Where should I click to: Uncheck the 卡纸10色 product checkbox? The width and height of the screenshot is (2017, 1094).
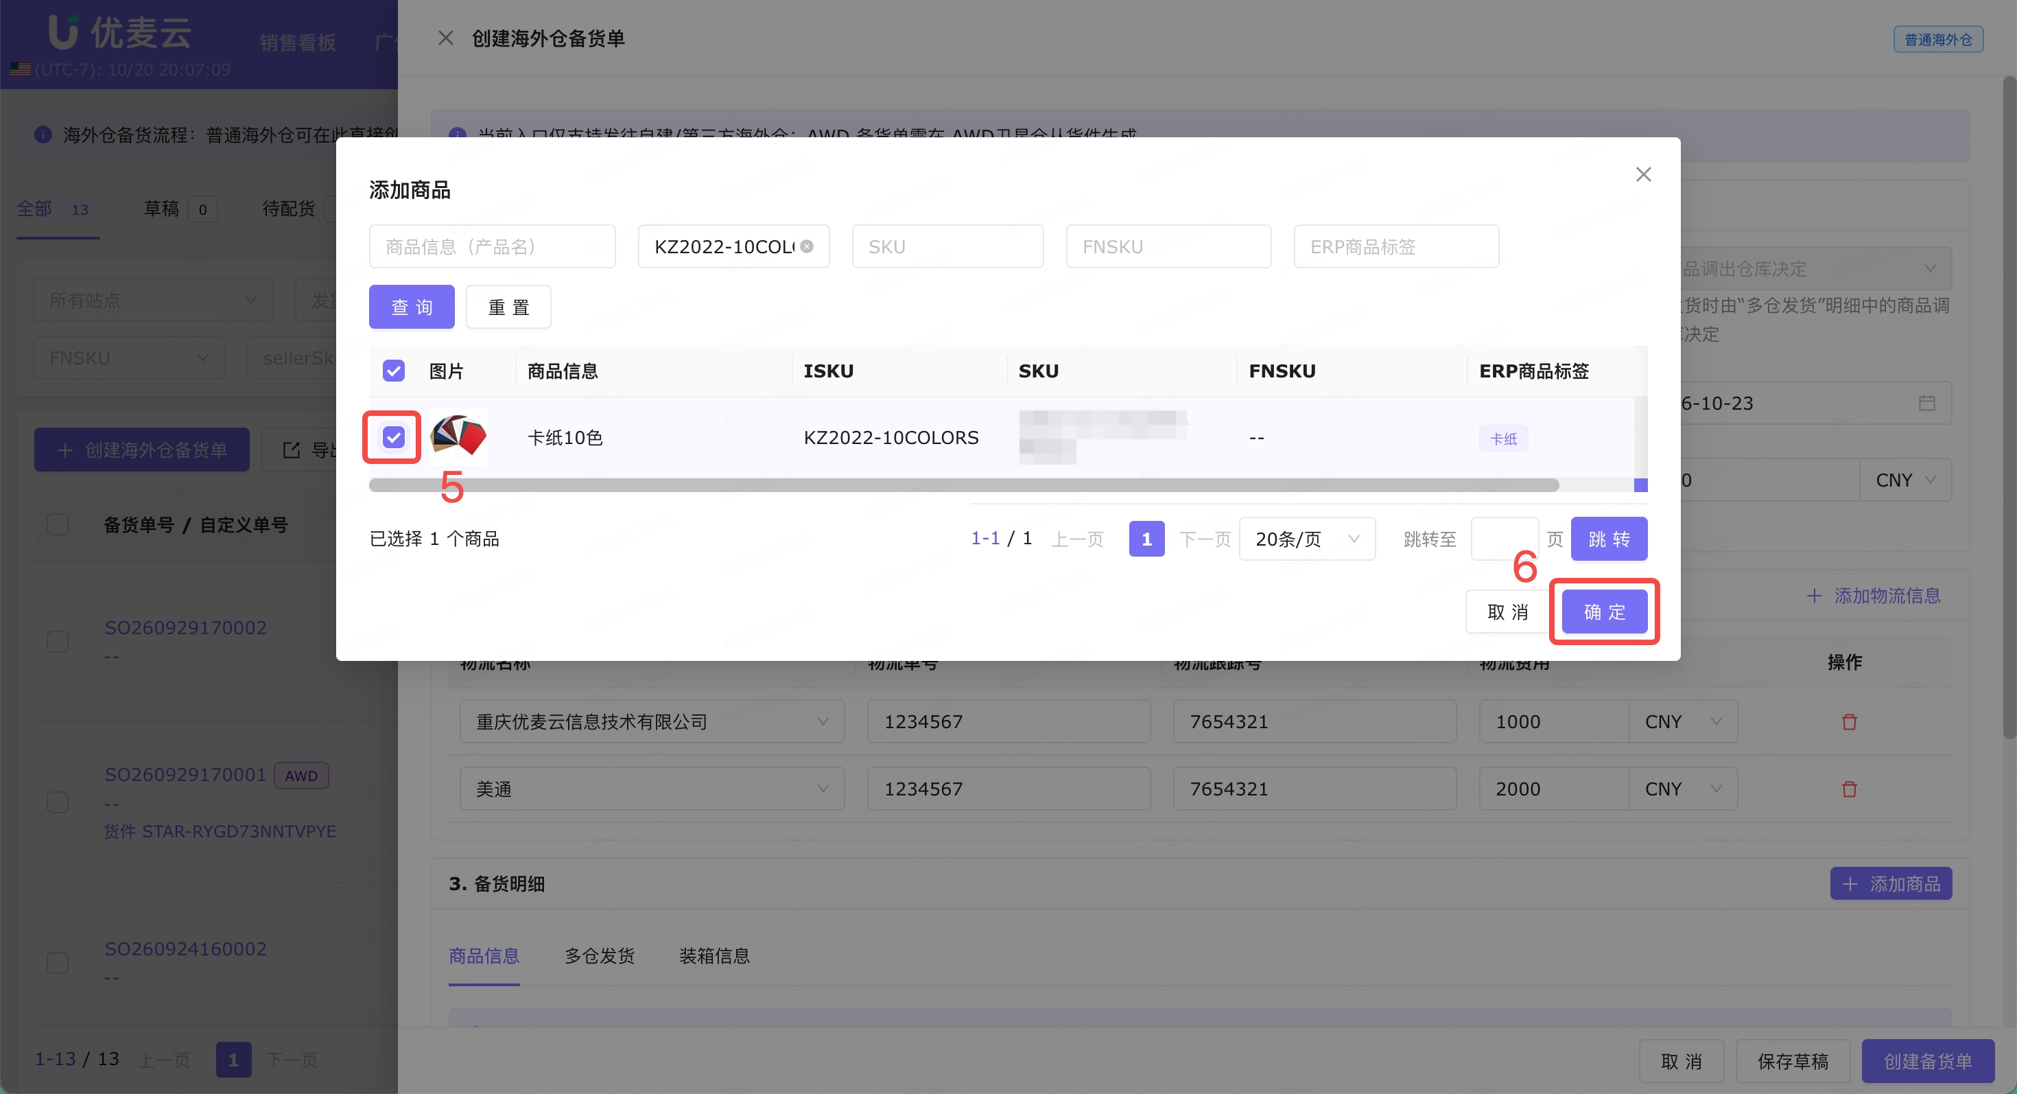point(393,437)
